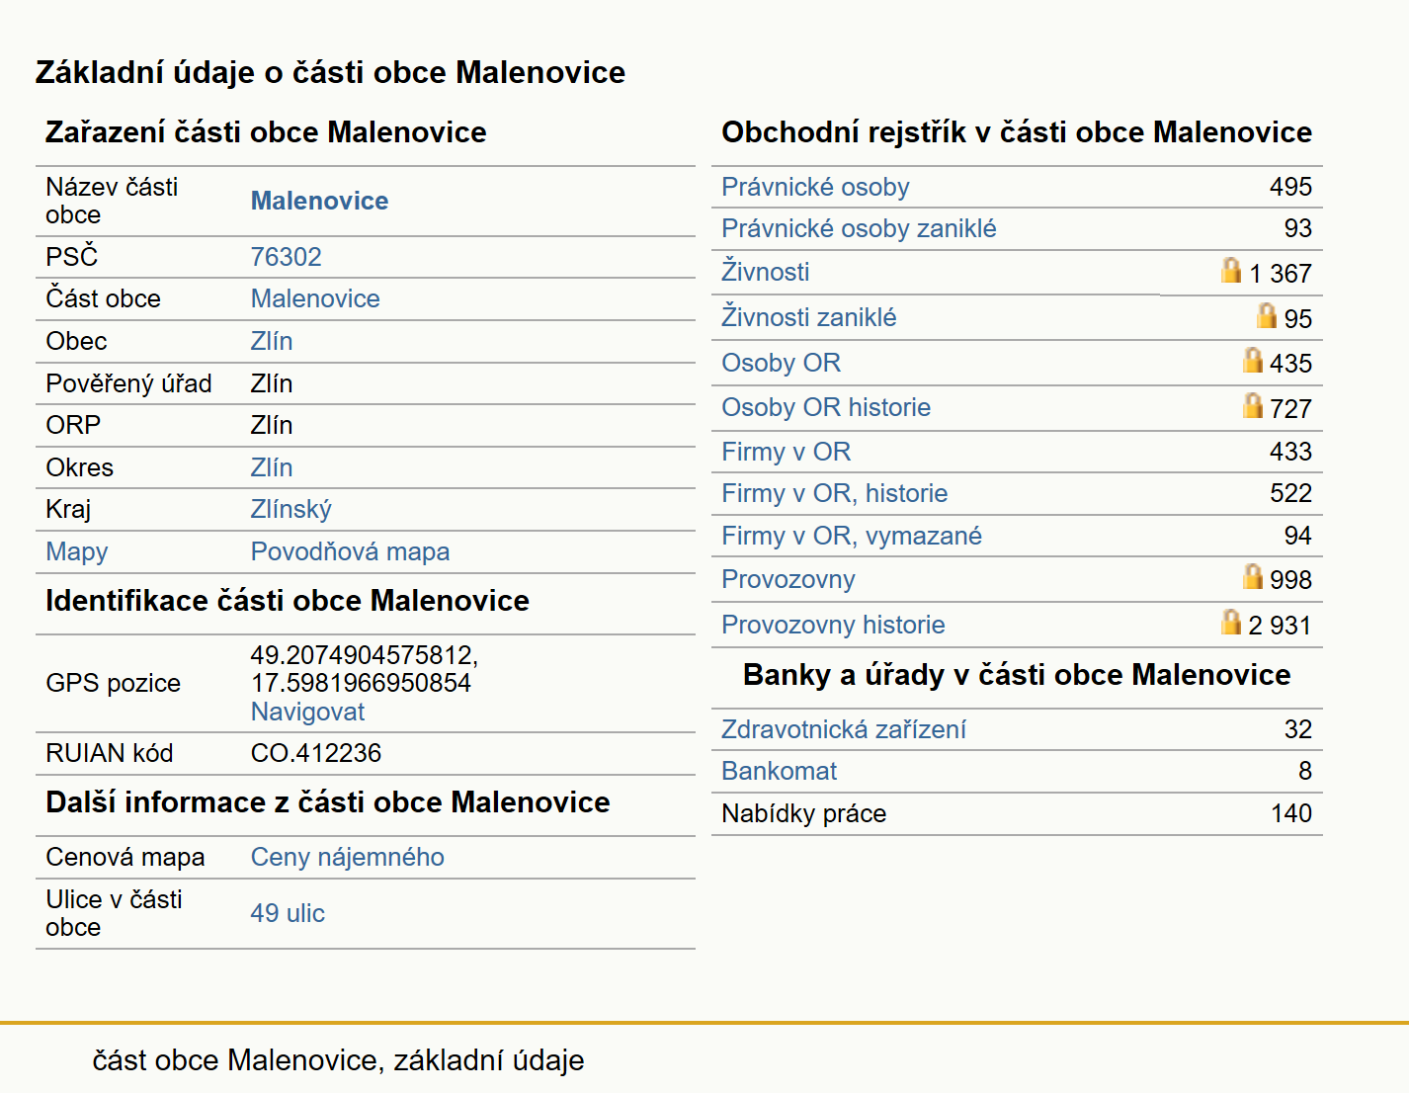The image size is (1409, 1093).
Task: Click the lock icon beside Provozovny 998
Action: pos(1253,576)
